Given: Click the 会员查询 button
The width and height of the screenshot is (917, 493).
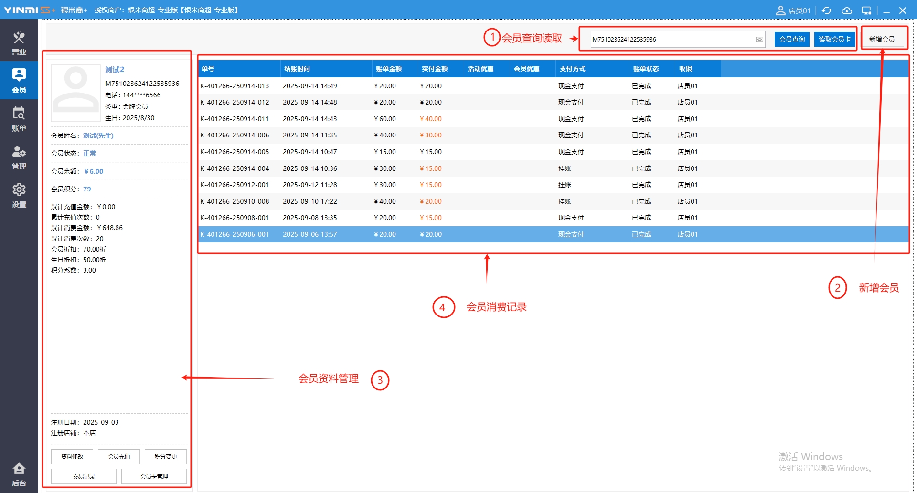Looking at the screenshot, I should coord(792,39).
